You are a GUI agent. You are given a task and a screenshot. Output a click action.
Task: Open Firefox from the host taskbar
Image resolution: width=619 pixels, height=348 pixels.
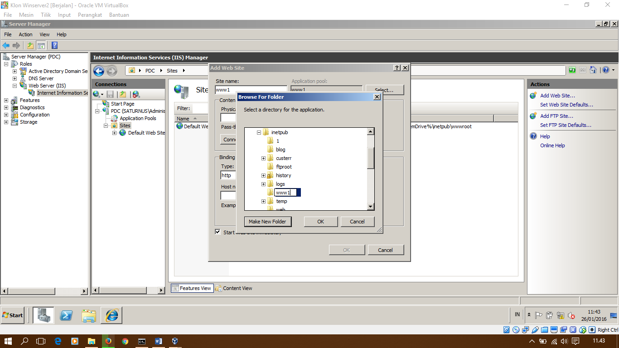pos(108,341)
